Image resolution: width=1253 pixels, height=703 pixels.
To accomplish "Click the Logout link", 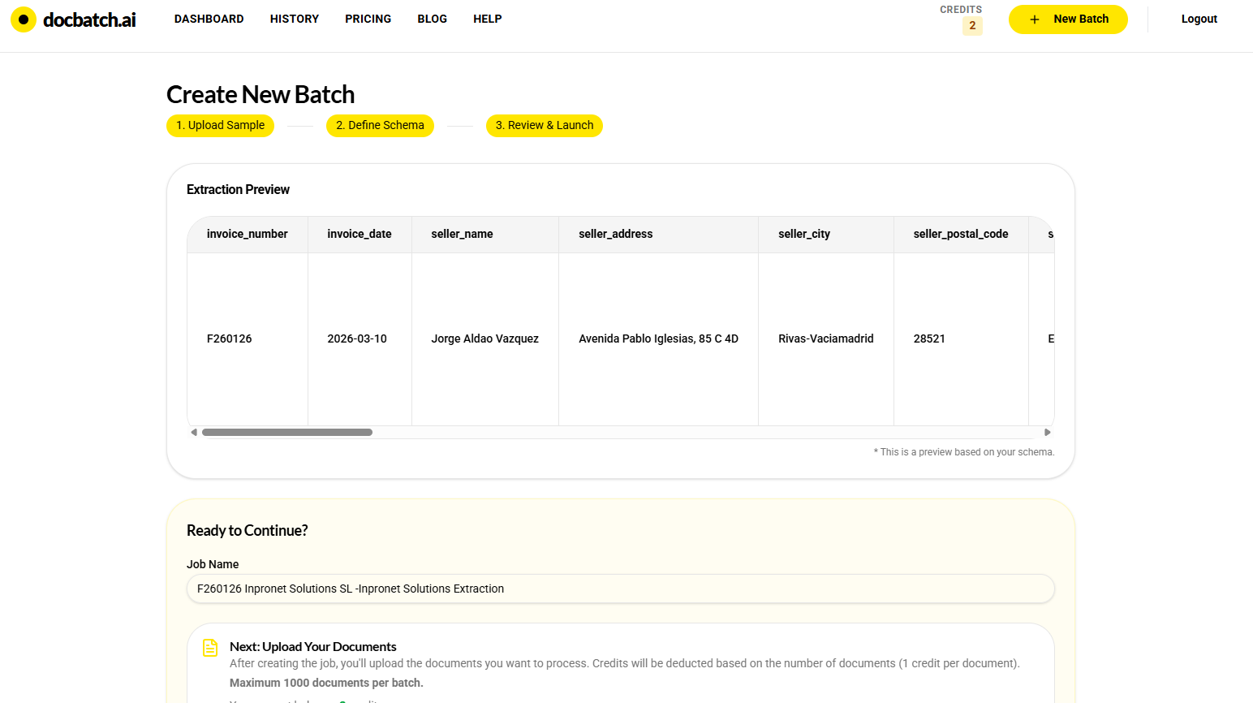I will point(1199,19).
